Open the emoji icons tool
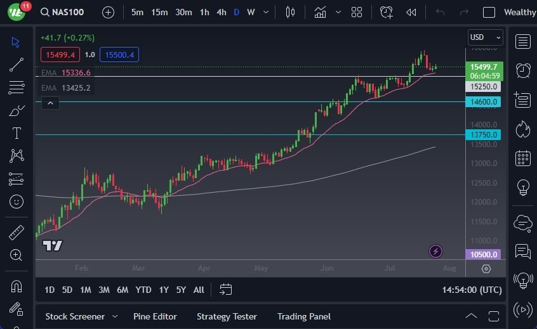The width and height of the screenshot is (537, 329). (x=16, y=202)
